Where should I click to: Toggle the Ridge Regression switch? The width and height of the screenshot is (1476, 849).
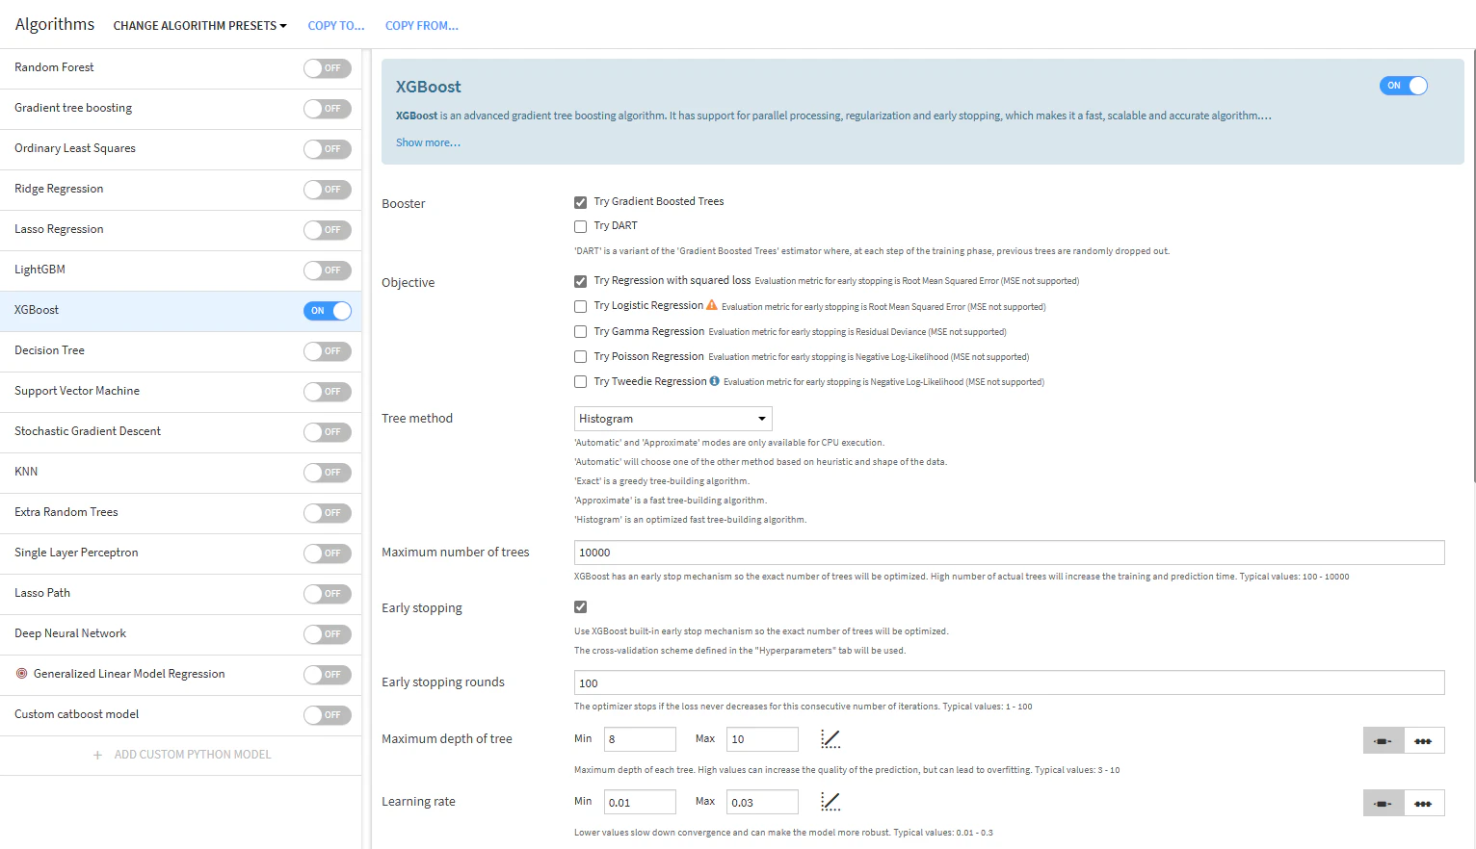coord(328,190)
